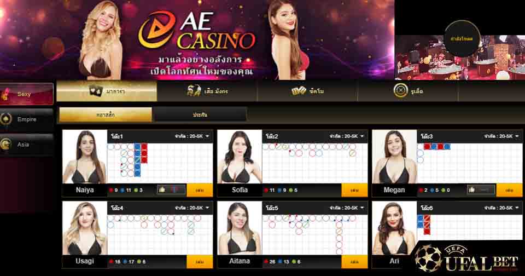Image resolution: width=525 pixels, height=276 pixels.
Task: Select the Sexy lobby in sidebar
Action: coord(26,94)
